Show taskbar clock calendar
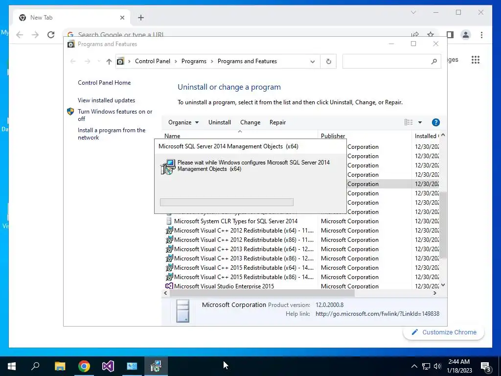Viewport: 501px width, 376px height. tap(459, 366)
